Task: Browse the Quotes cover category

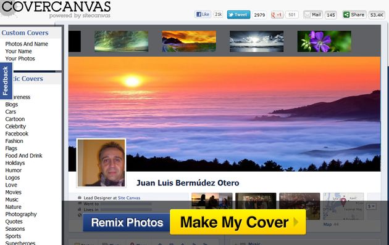Action: point(14,222)
